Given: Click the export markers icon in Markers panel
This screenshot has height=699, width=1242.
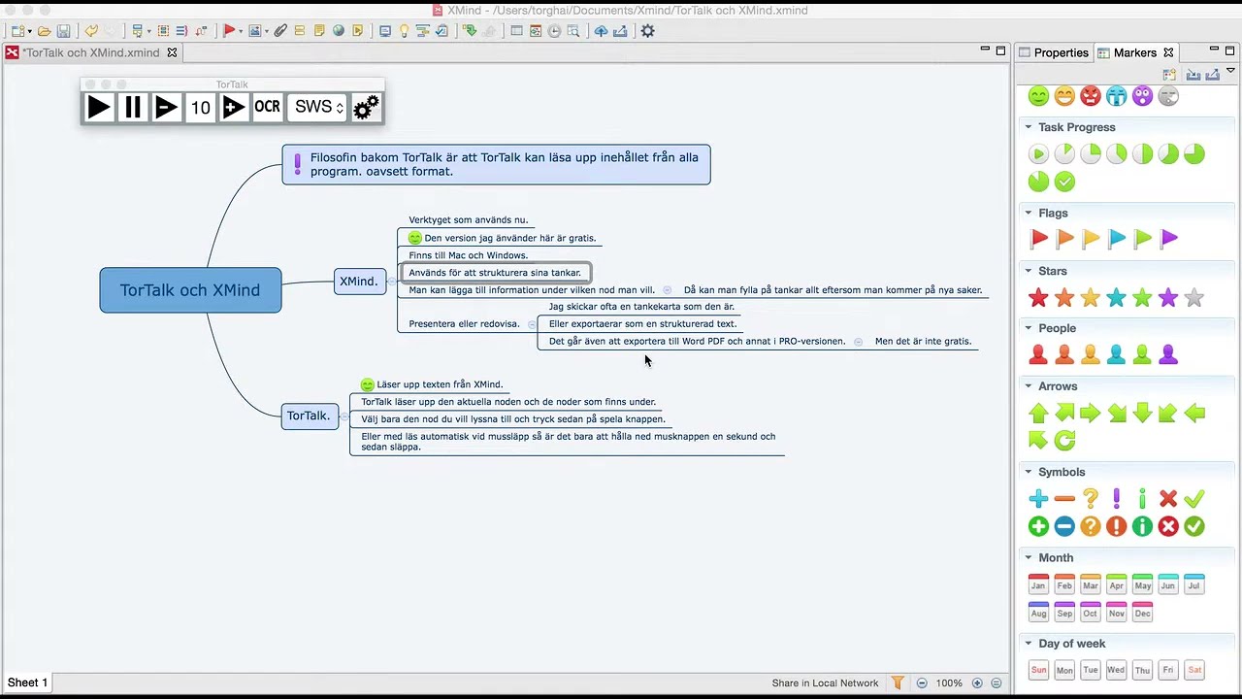Looking at the screenshot, I should coord(1213,74).
